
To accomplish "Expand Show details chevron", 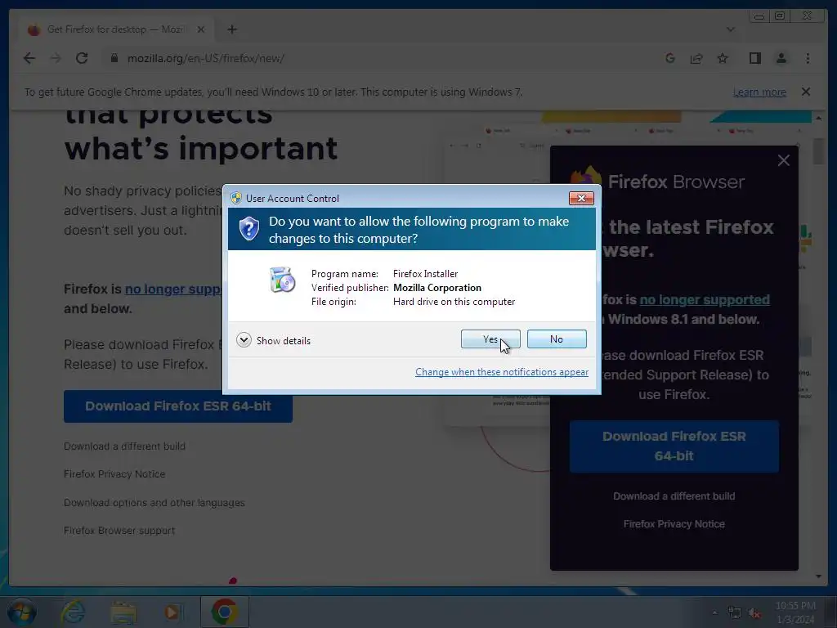I will pos(244,340).
